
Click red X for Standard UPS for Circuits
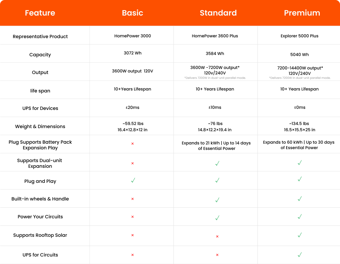click(x=217, y=255)
